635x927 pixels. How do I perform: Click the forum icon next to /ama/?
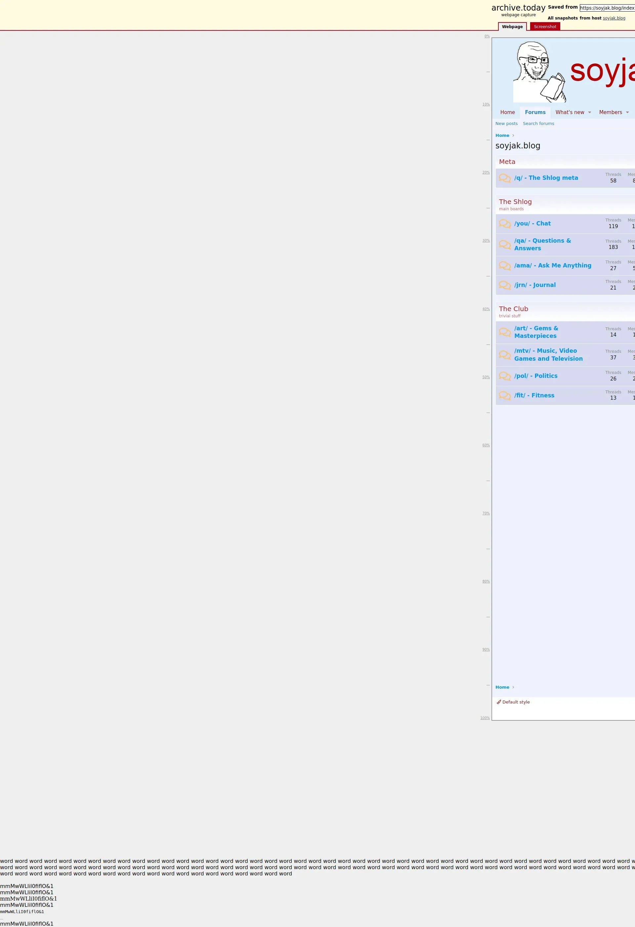click(x=504, y=266)
